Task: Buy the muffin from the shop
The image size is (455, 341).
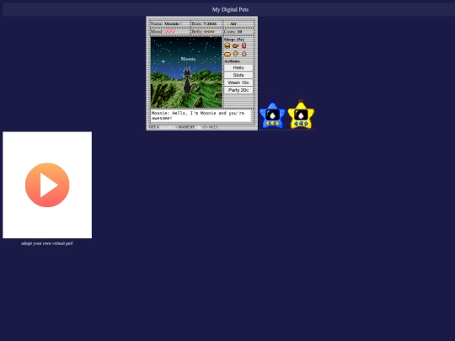Action: click(x=236, y=53)
